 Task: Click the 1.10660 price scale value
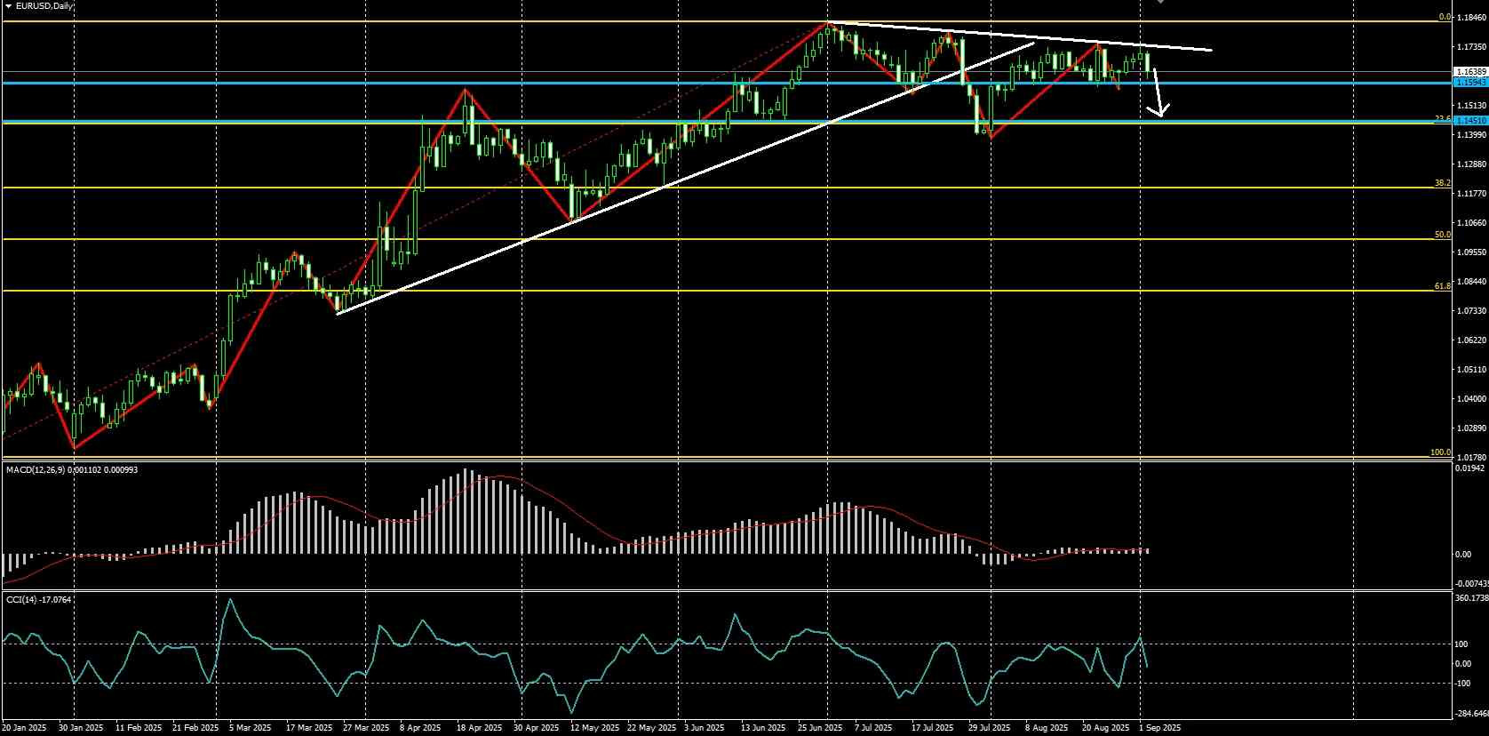(1470, 222)
